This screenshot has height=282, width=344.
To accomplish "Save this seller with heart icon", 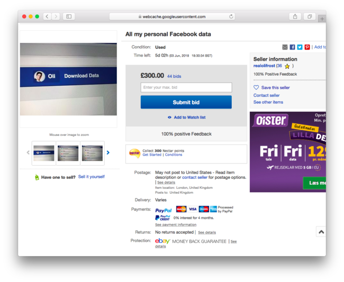I will point(257,87).
